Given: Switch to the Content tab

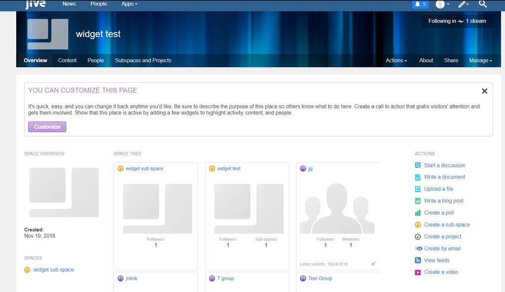Looking at the screenshot, I should click(x=67, y=61).
